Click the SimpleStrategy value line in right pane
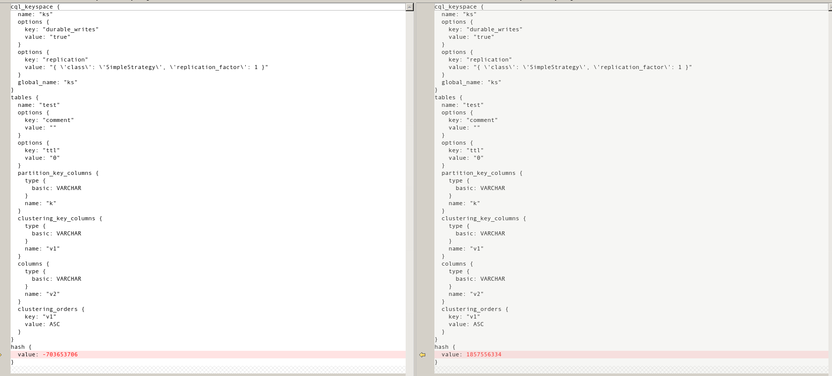 [570, 68]
